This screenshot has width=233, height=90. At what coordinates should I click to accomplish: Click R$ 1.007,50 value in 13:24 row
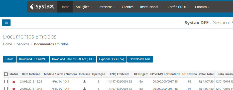pos(206,81)
